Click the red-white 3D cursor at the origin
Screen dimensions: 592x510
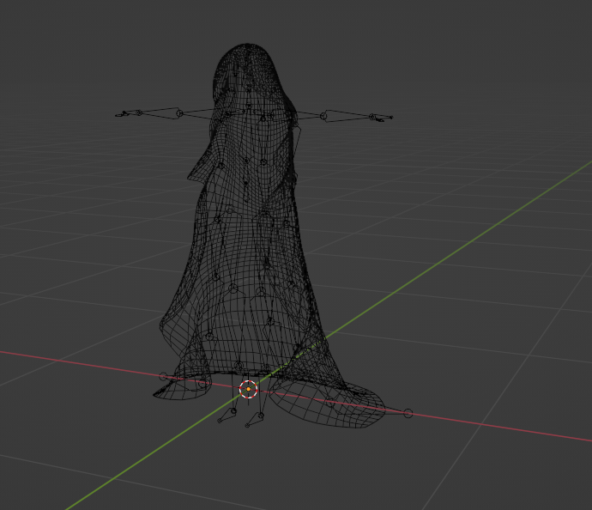click(x=249, y=389)
